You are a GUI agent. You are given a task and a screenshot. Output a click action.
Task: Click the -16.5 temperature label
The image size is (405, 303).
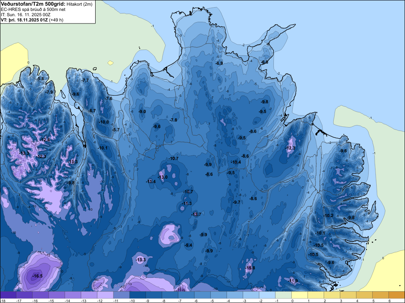(37, 276)
